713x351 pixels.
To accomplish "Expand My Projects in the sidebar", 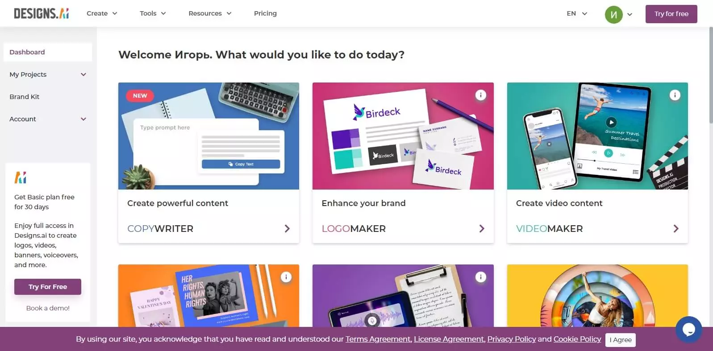I will click(x=48, y=74).
